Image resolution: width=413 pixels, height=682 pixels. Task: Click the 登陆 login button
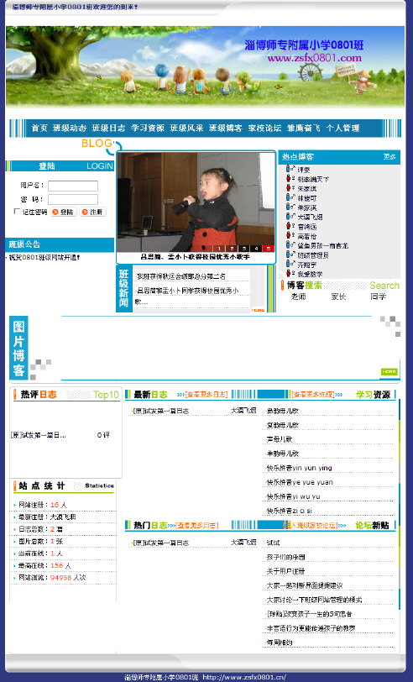click(64, 212)
